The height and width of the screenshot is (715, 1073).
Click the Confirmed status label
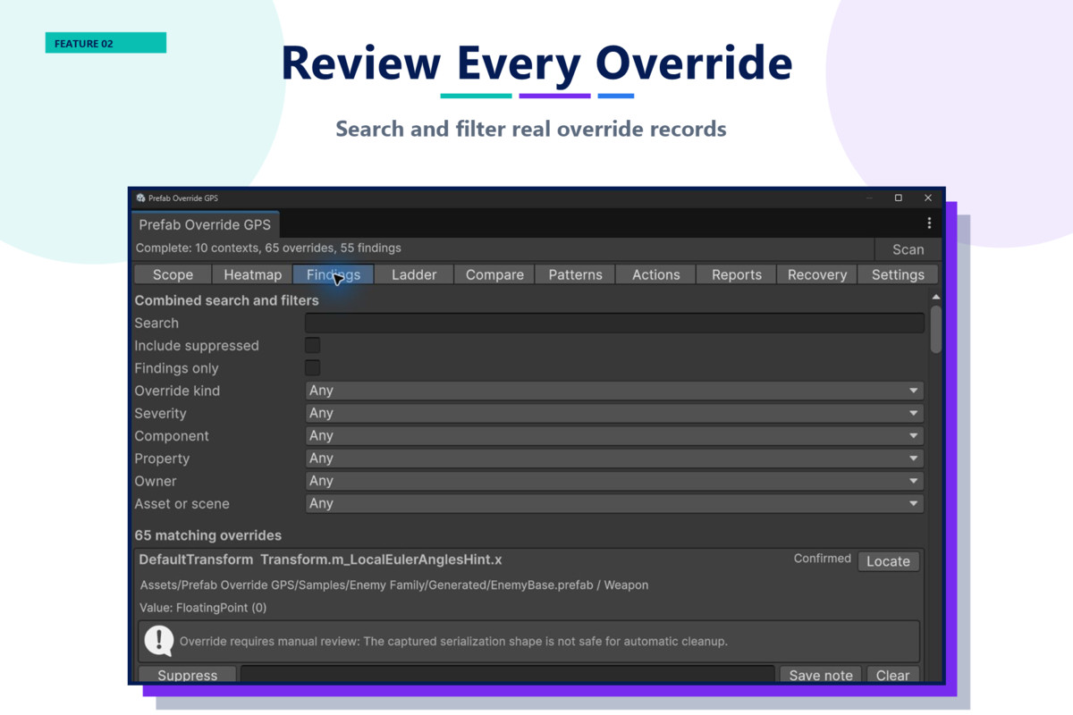(823, 559)
